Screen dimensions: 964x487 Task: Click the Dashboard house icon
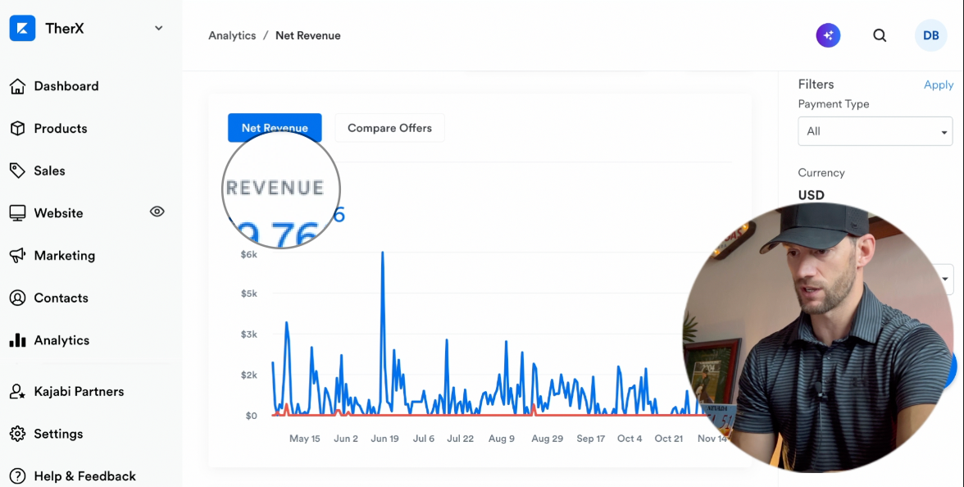tap(17, 86)
